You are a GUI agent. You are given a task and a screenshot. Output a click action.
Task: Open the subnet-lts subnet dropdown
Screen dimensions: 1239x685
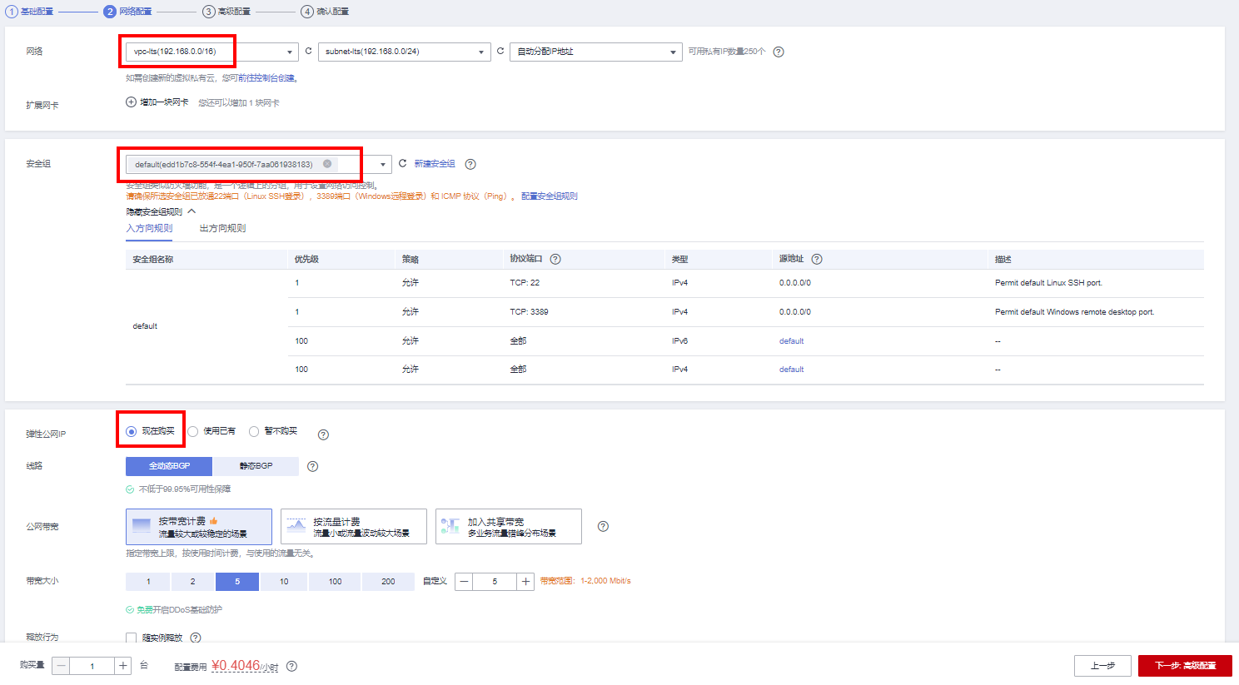click(404, 52)
